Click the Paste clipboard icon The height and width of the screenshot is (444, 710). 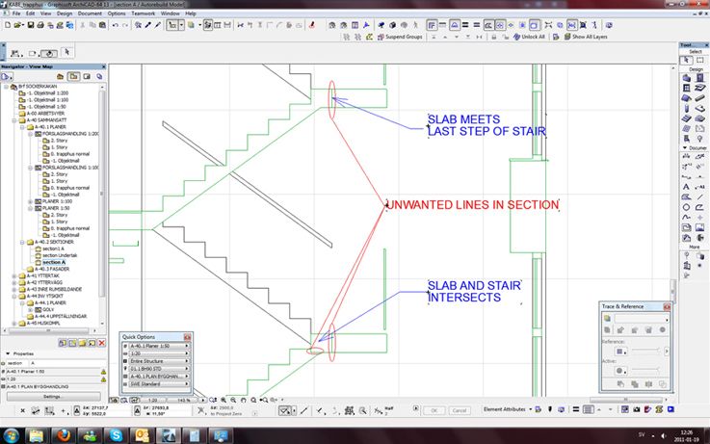[x=102, y=25]
